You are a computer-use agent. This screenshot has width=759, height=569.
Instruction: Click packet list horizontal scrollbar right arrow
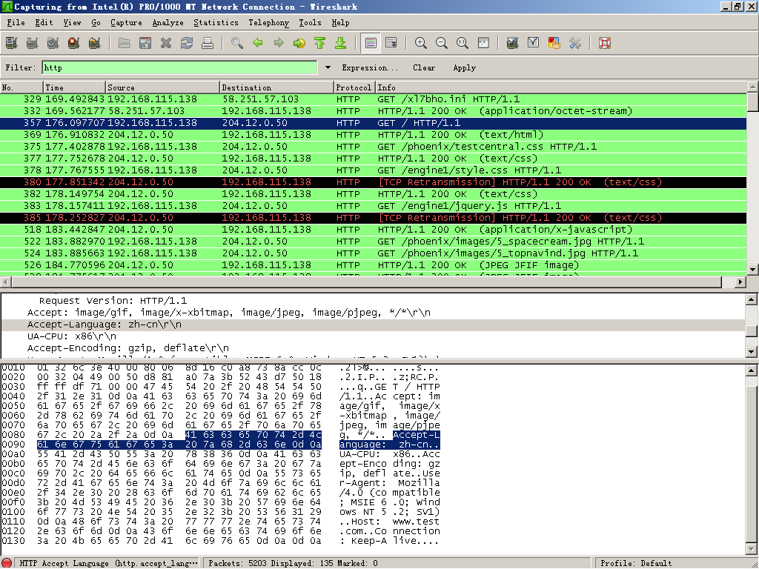pos(740,282)
